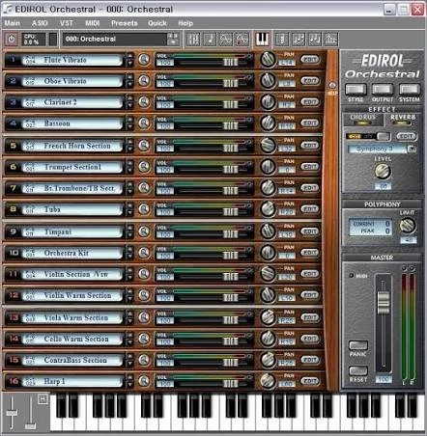Viewport: 427px width, 436px height.
Task: Click the magnifier icon for French Horn Section
Action: click(144, 146)
